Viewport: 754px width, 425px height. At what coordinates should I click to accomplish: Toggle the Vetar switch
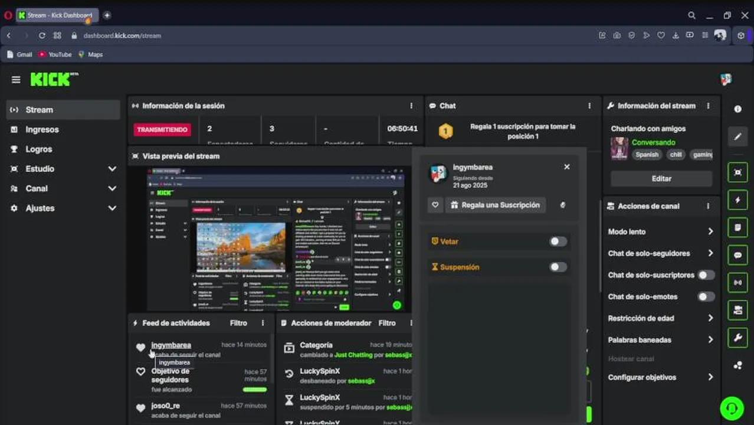coord(558,241)
